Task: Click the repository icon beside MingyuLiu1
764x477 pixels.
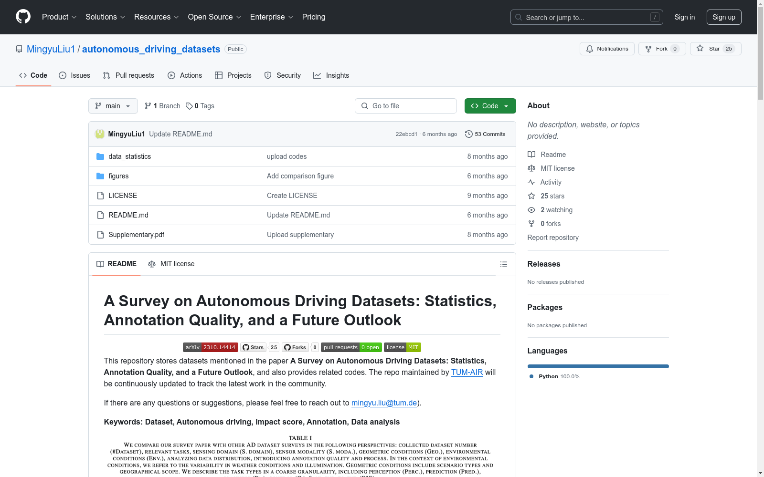Action: point(19,49)
